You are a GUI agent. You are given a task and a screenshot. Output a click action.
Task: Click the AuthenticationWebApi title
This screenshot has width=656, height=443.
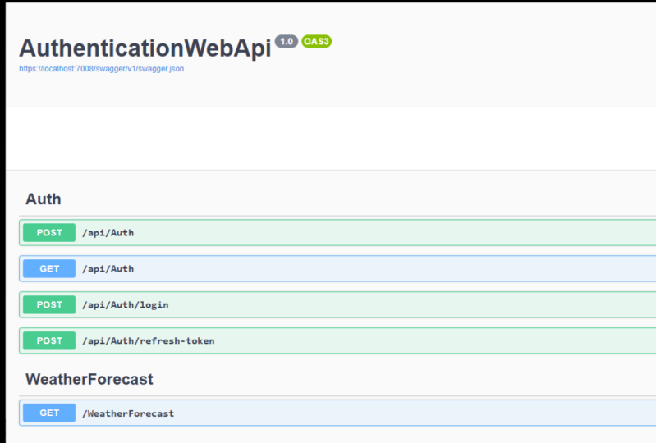point(145,48)
